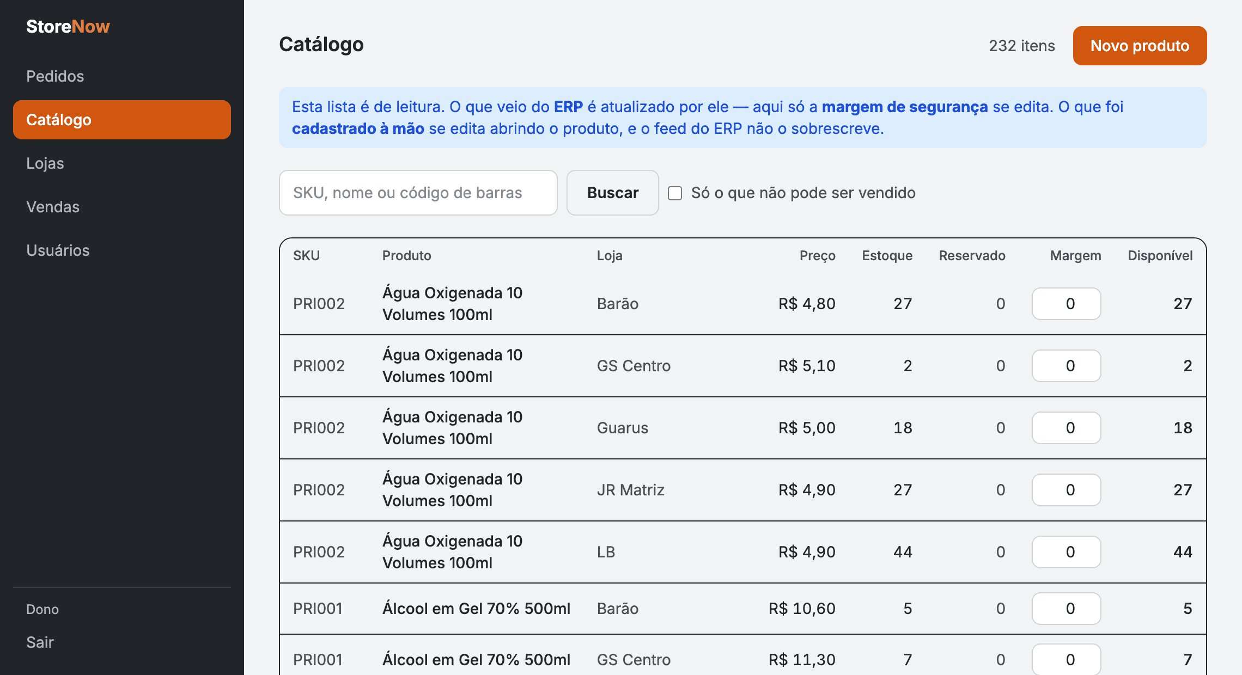Click the Preço column header
The width and height of the screenshot is (1242, 675).
pyautogui.click(x=817, y=256)
